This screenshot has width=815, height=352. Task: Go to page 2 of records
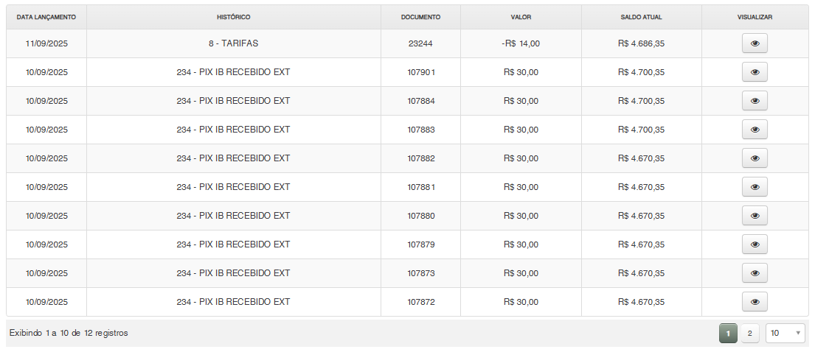pos(749,334)
